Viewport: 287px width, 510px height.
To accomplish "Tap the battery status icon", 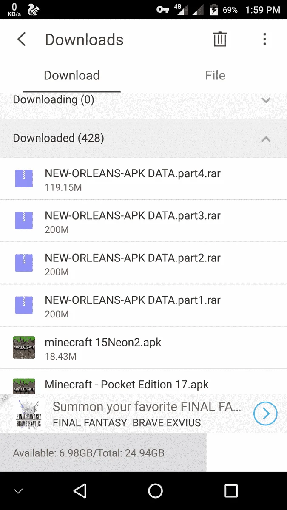I will click(x=214, y=10).
